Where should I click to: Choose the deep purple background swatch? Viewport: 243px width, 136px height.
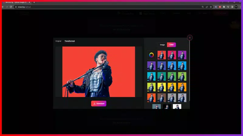pos(151,66)
